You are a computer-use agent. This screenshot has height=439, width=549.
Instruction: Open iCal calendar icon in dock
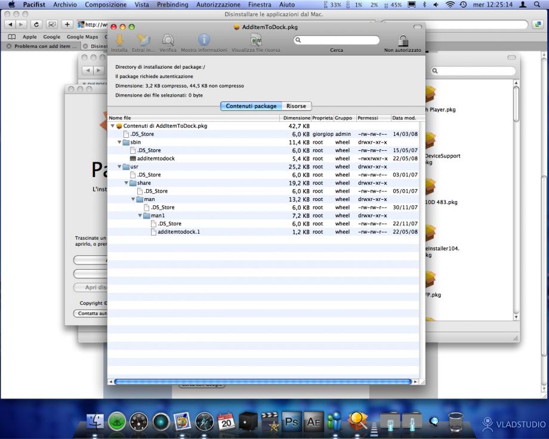226,422
